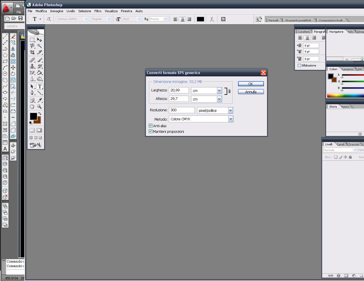Select the Clone Stamp tool
This screenshot has width=364, height=281.
32,66
